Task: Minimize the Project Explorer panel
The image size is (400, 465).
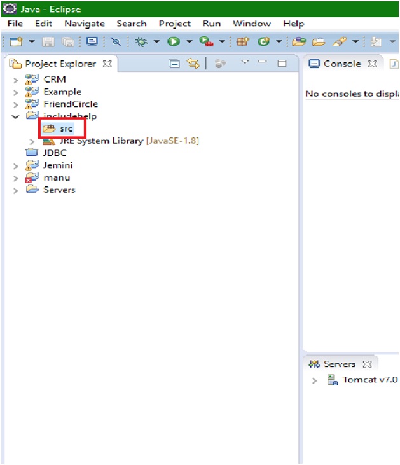Action: (262, 62)
